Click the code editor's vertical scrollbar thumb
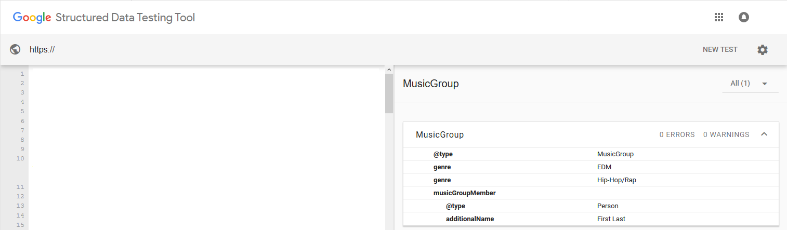 [389, 93]
